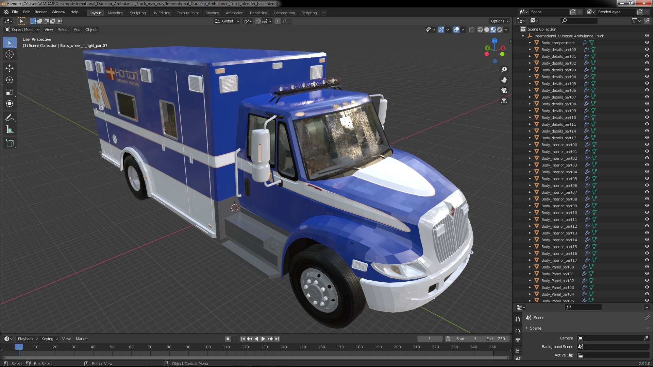Play the animation forward
Screen dimensions: 653x367
[x=263, y=339]
